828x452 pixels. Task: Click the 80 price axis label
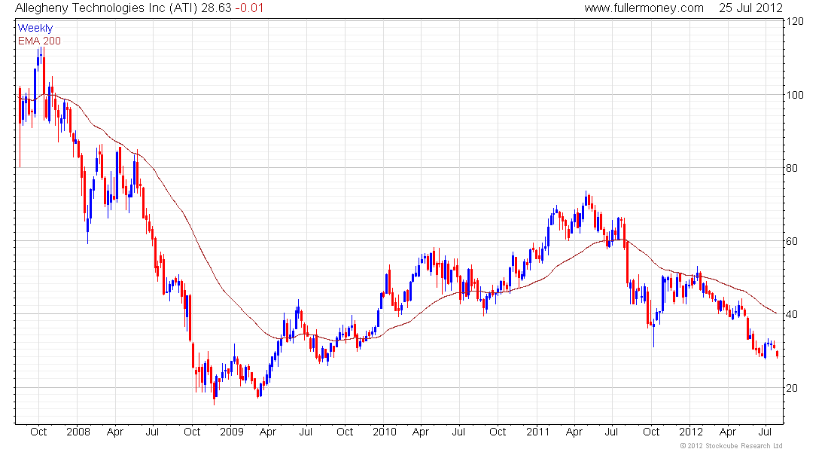[792, 168]
